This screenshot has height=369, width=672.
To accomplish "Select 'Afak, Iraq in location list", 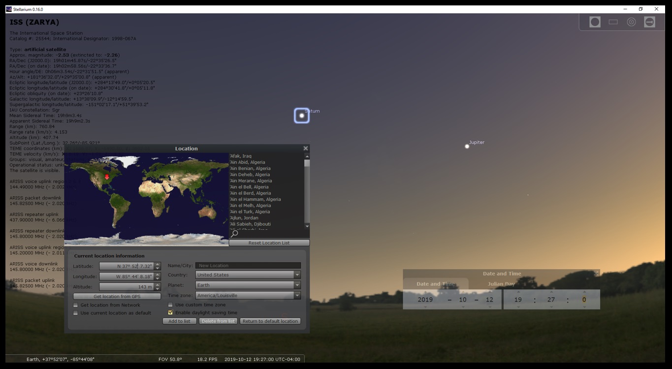I will tap(266, 156).
